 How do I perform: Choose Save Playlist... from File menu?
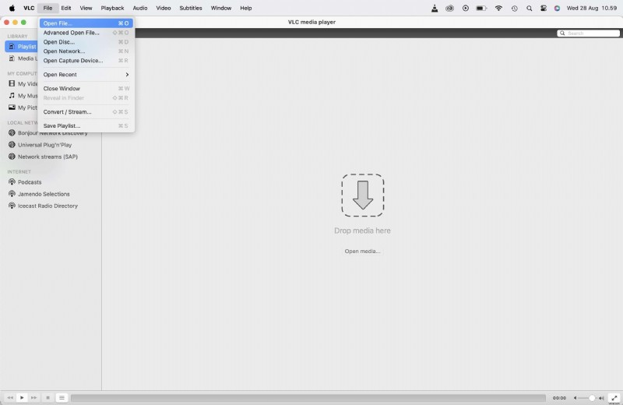click(x=62, y=126)
